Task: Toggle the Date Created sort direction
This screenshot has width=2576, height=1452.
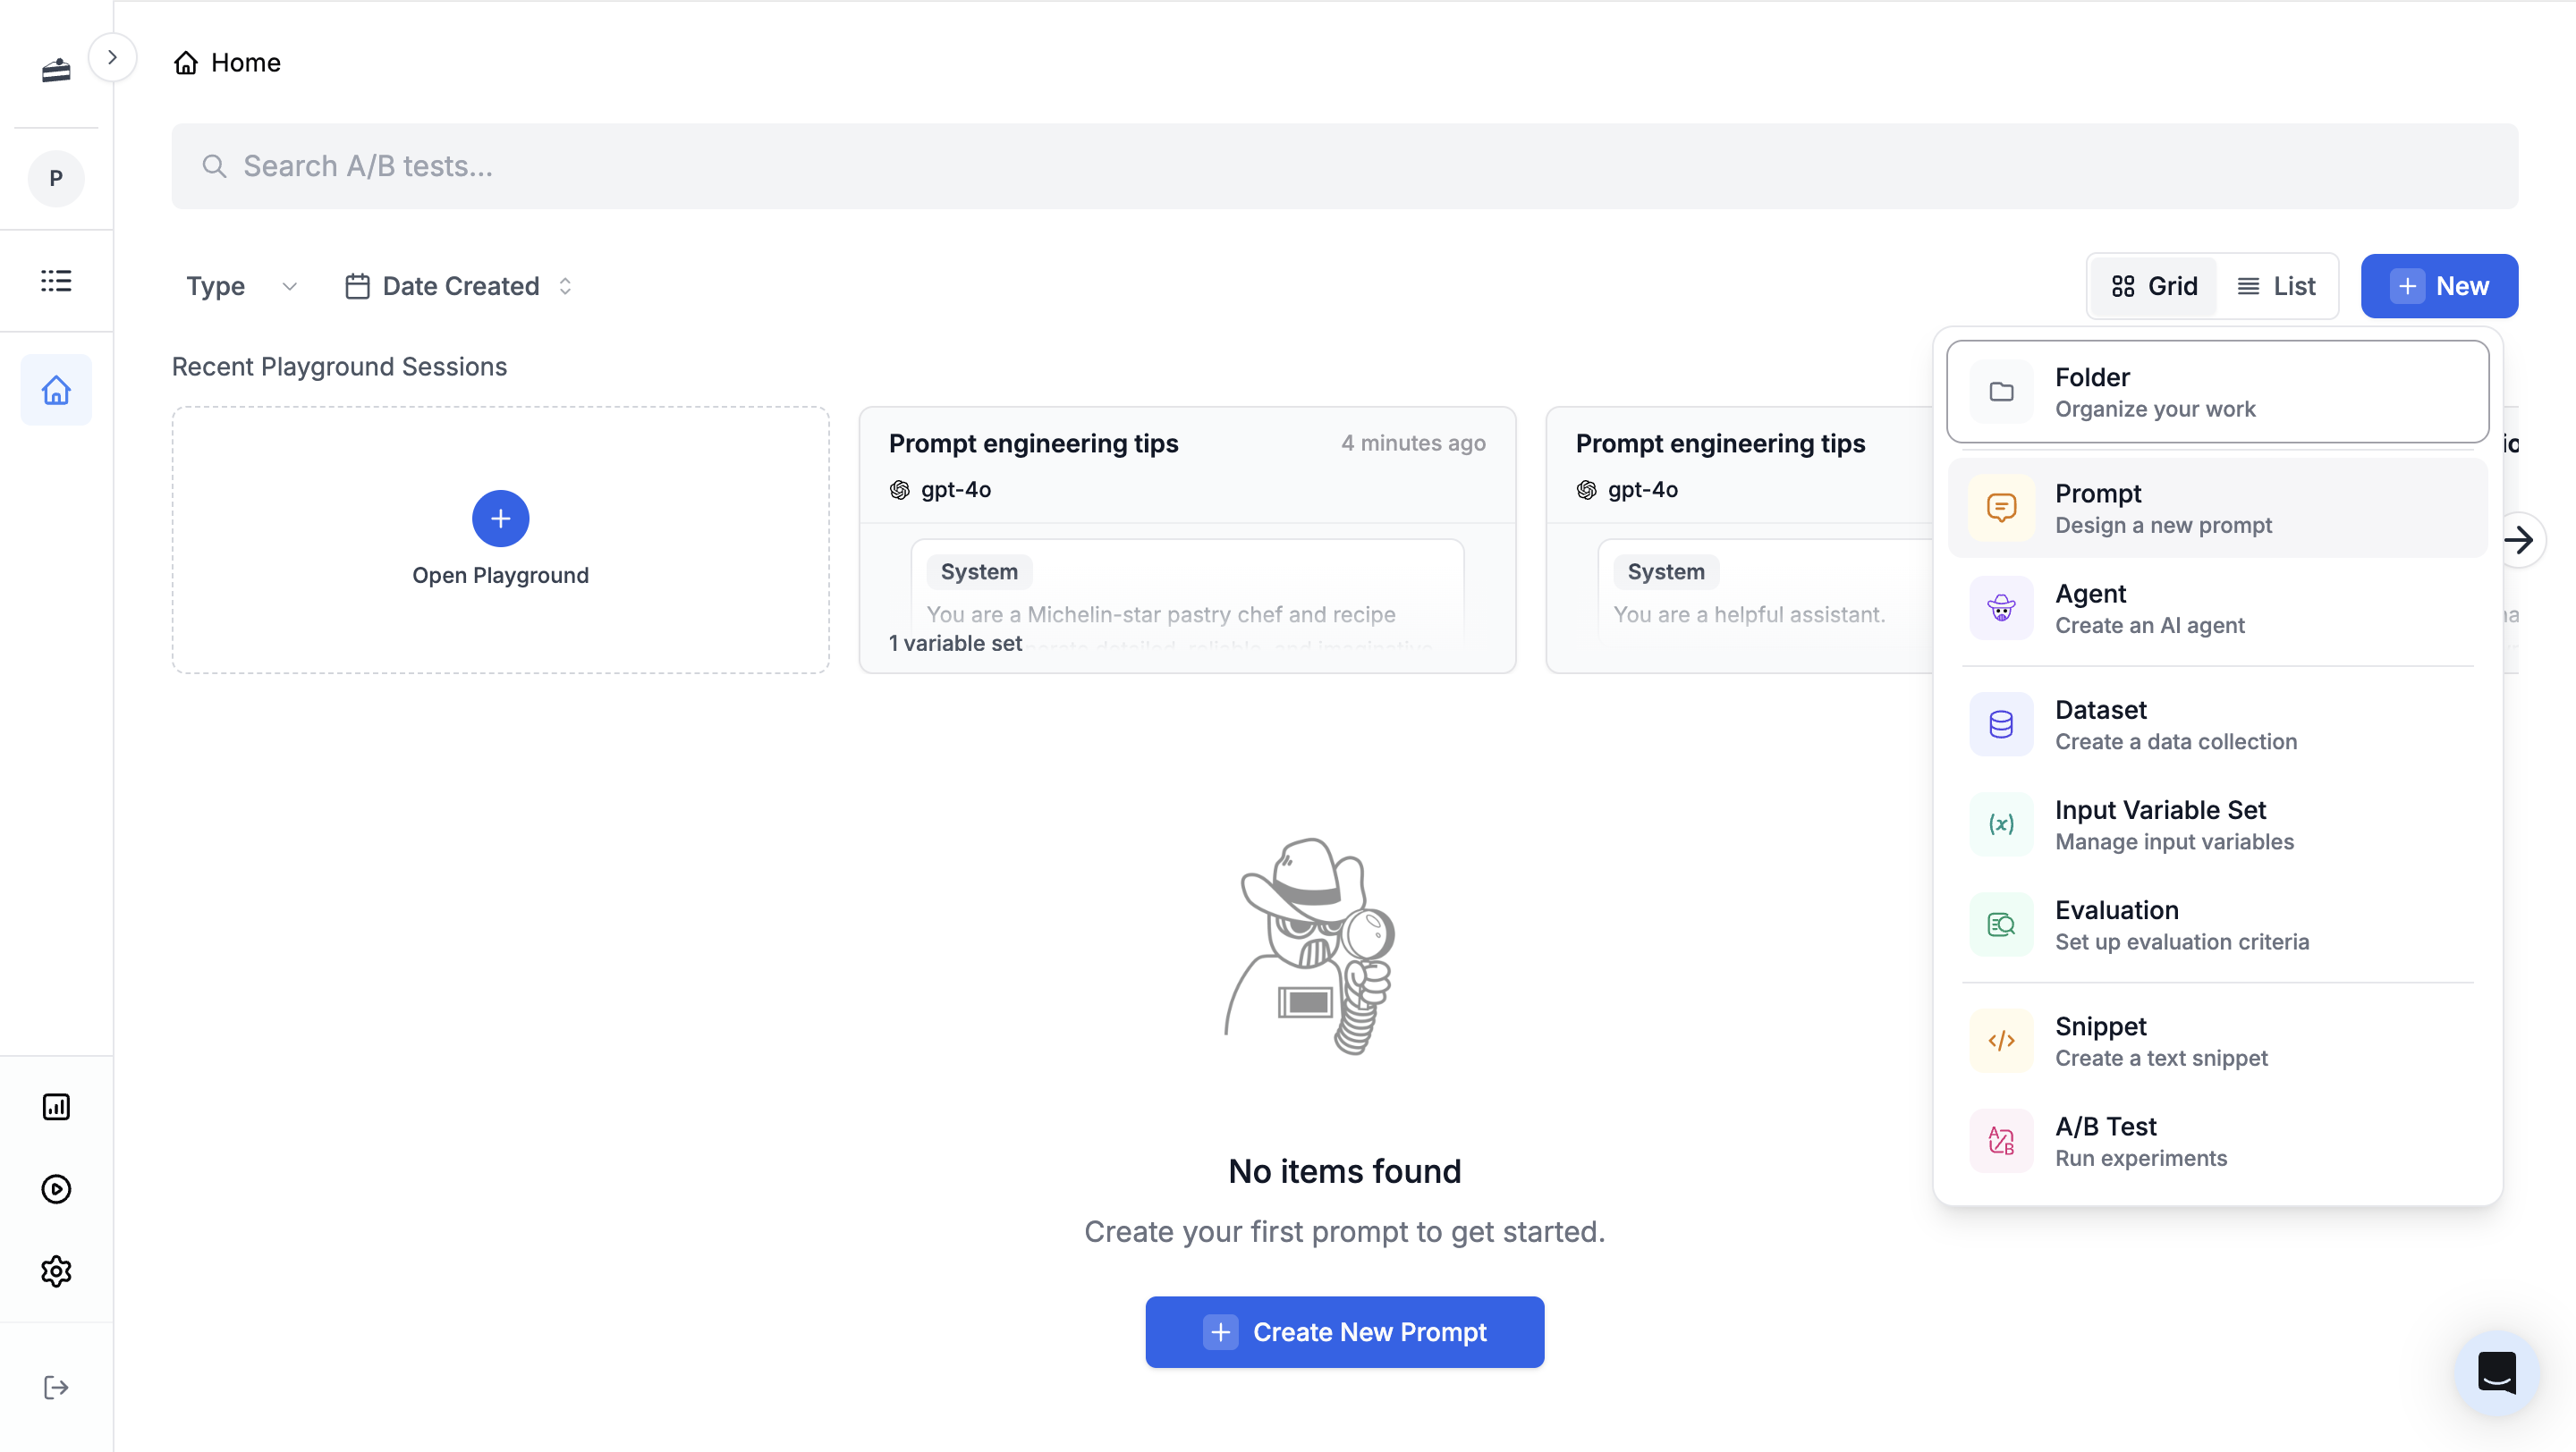Action: [x=565, y=286]
